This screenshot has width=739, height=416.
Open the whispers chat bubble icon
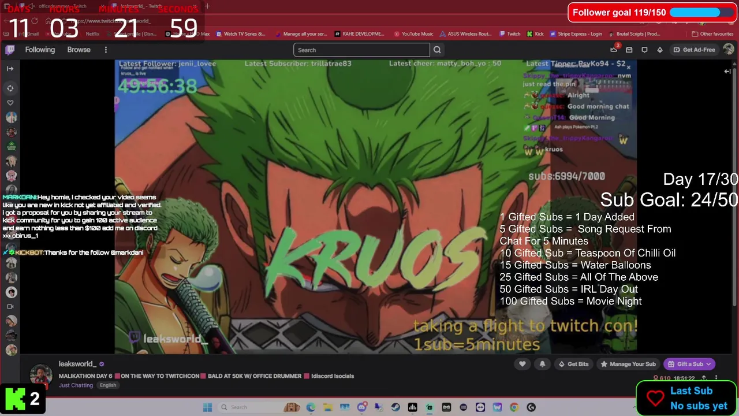click(644, 50)
